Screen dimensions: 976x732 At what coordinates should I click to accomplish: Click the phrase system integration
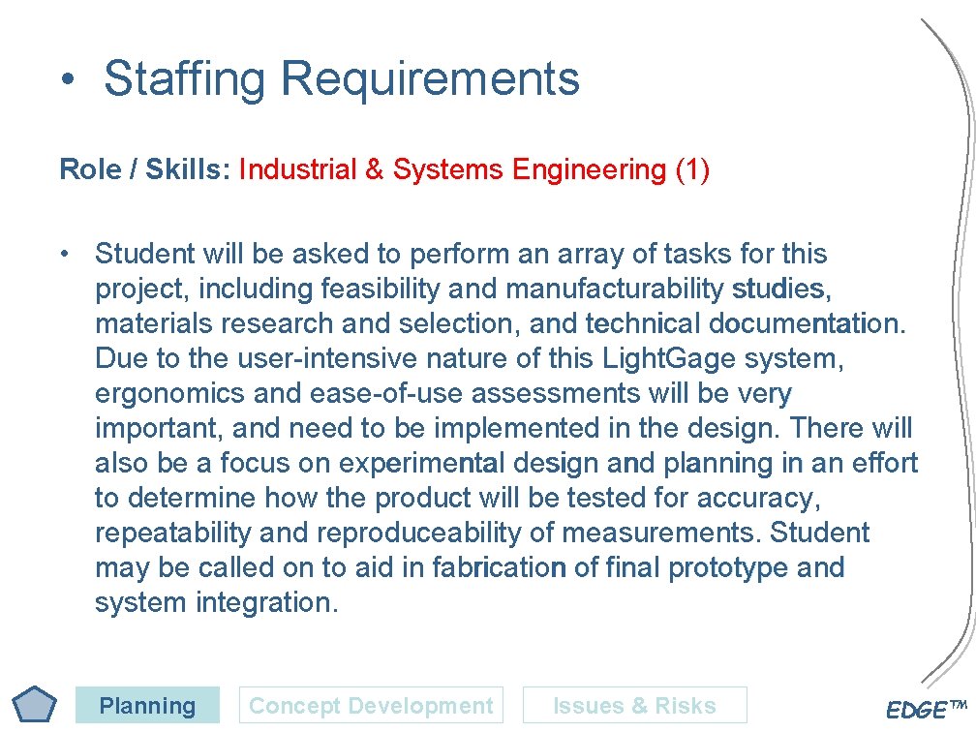[216, 602]
